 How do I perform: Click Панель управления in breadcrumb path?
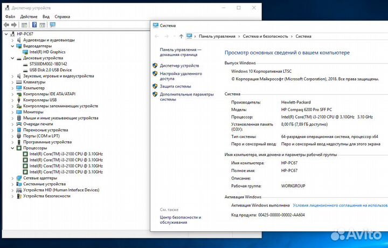[217, 36]
